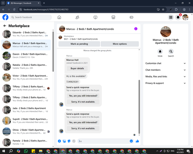The image size is (193, 154).
Task: Open browser Extensions puzzle icon
Action: (x=176, y=10)
